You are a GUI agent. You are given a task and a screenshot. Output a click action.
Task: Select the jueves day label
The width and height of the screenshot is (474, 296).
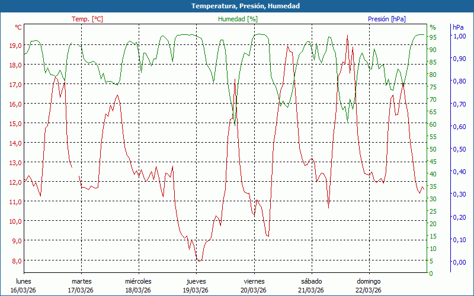(x=196, y=281)
